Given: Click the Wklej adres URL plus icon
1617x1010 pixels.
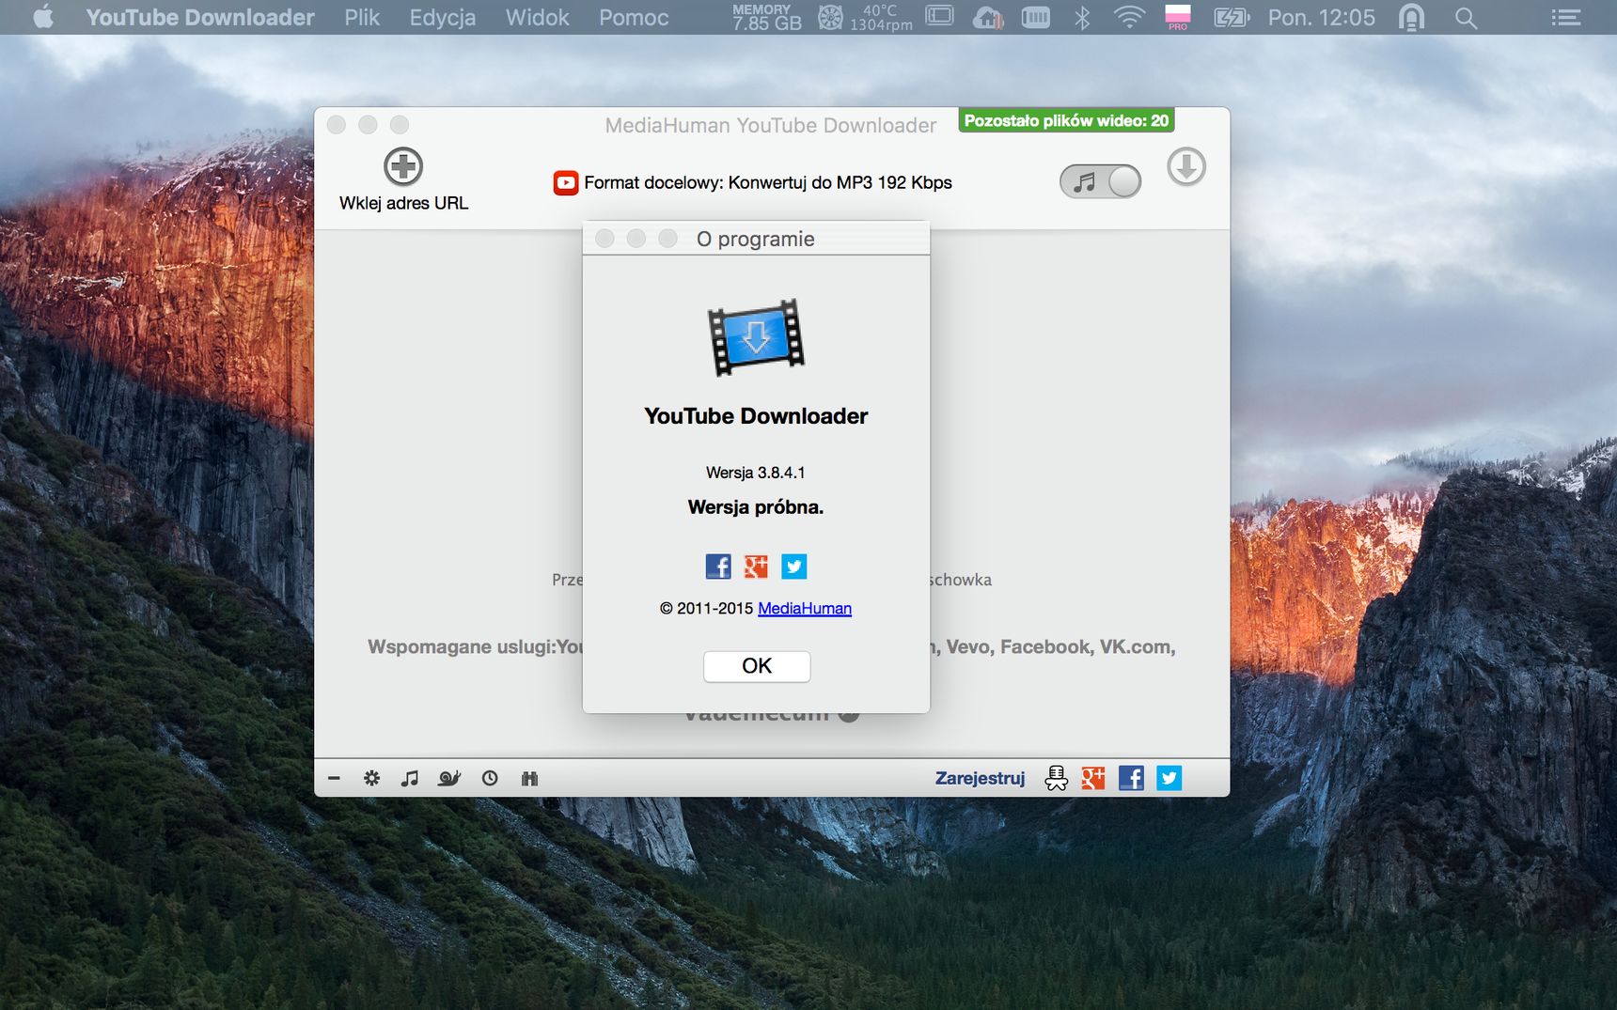Looking at the screenshot, I should click(403, 167).
